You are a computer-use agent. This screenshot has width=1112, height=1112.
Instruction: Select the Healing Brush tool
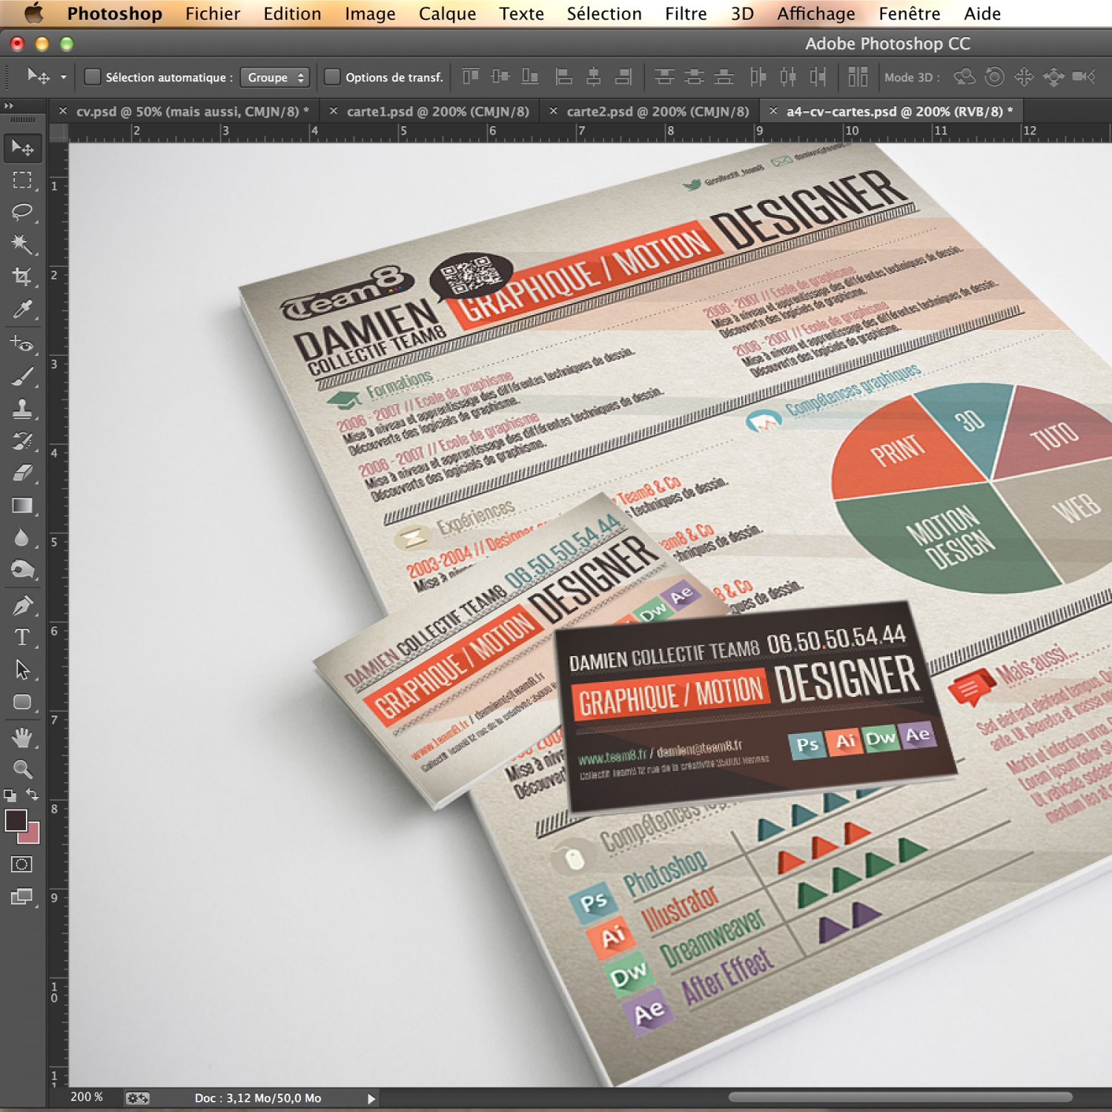click(x=22, y=344)
